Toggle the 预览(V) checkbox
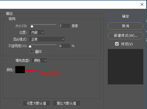147x109 pixels. (117, 44)
